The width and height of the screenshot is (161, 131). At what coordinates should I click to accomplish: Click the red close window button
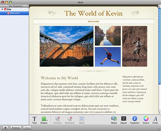click(3, 2)
